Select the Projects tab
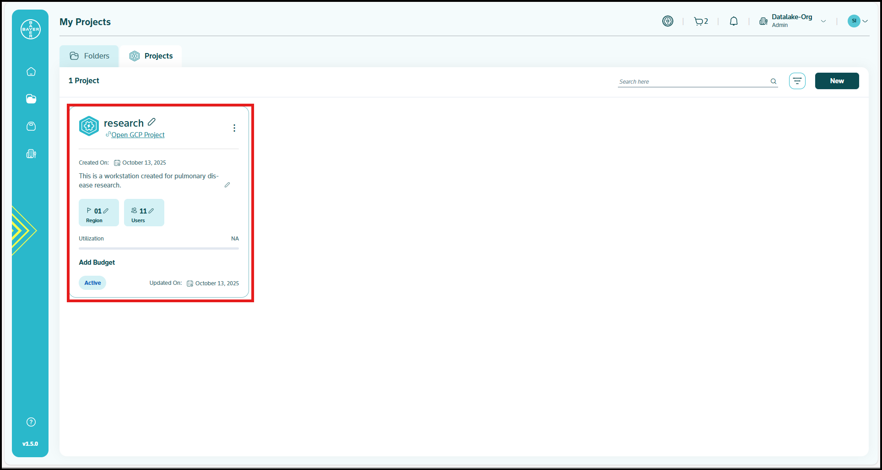882x470 pixels. pyautogui.click(x=151, y=56)
